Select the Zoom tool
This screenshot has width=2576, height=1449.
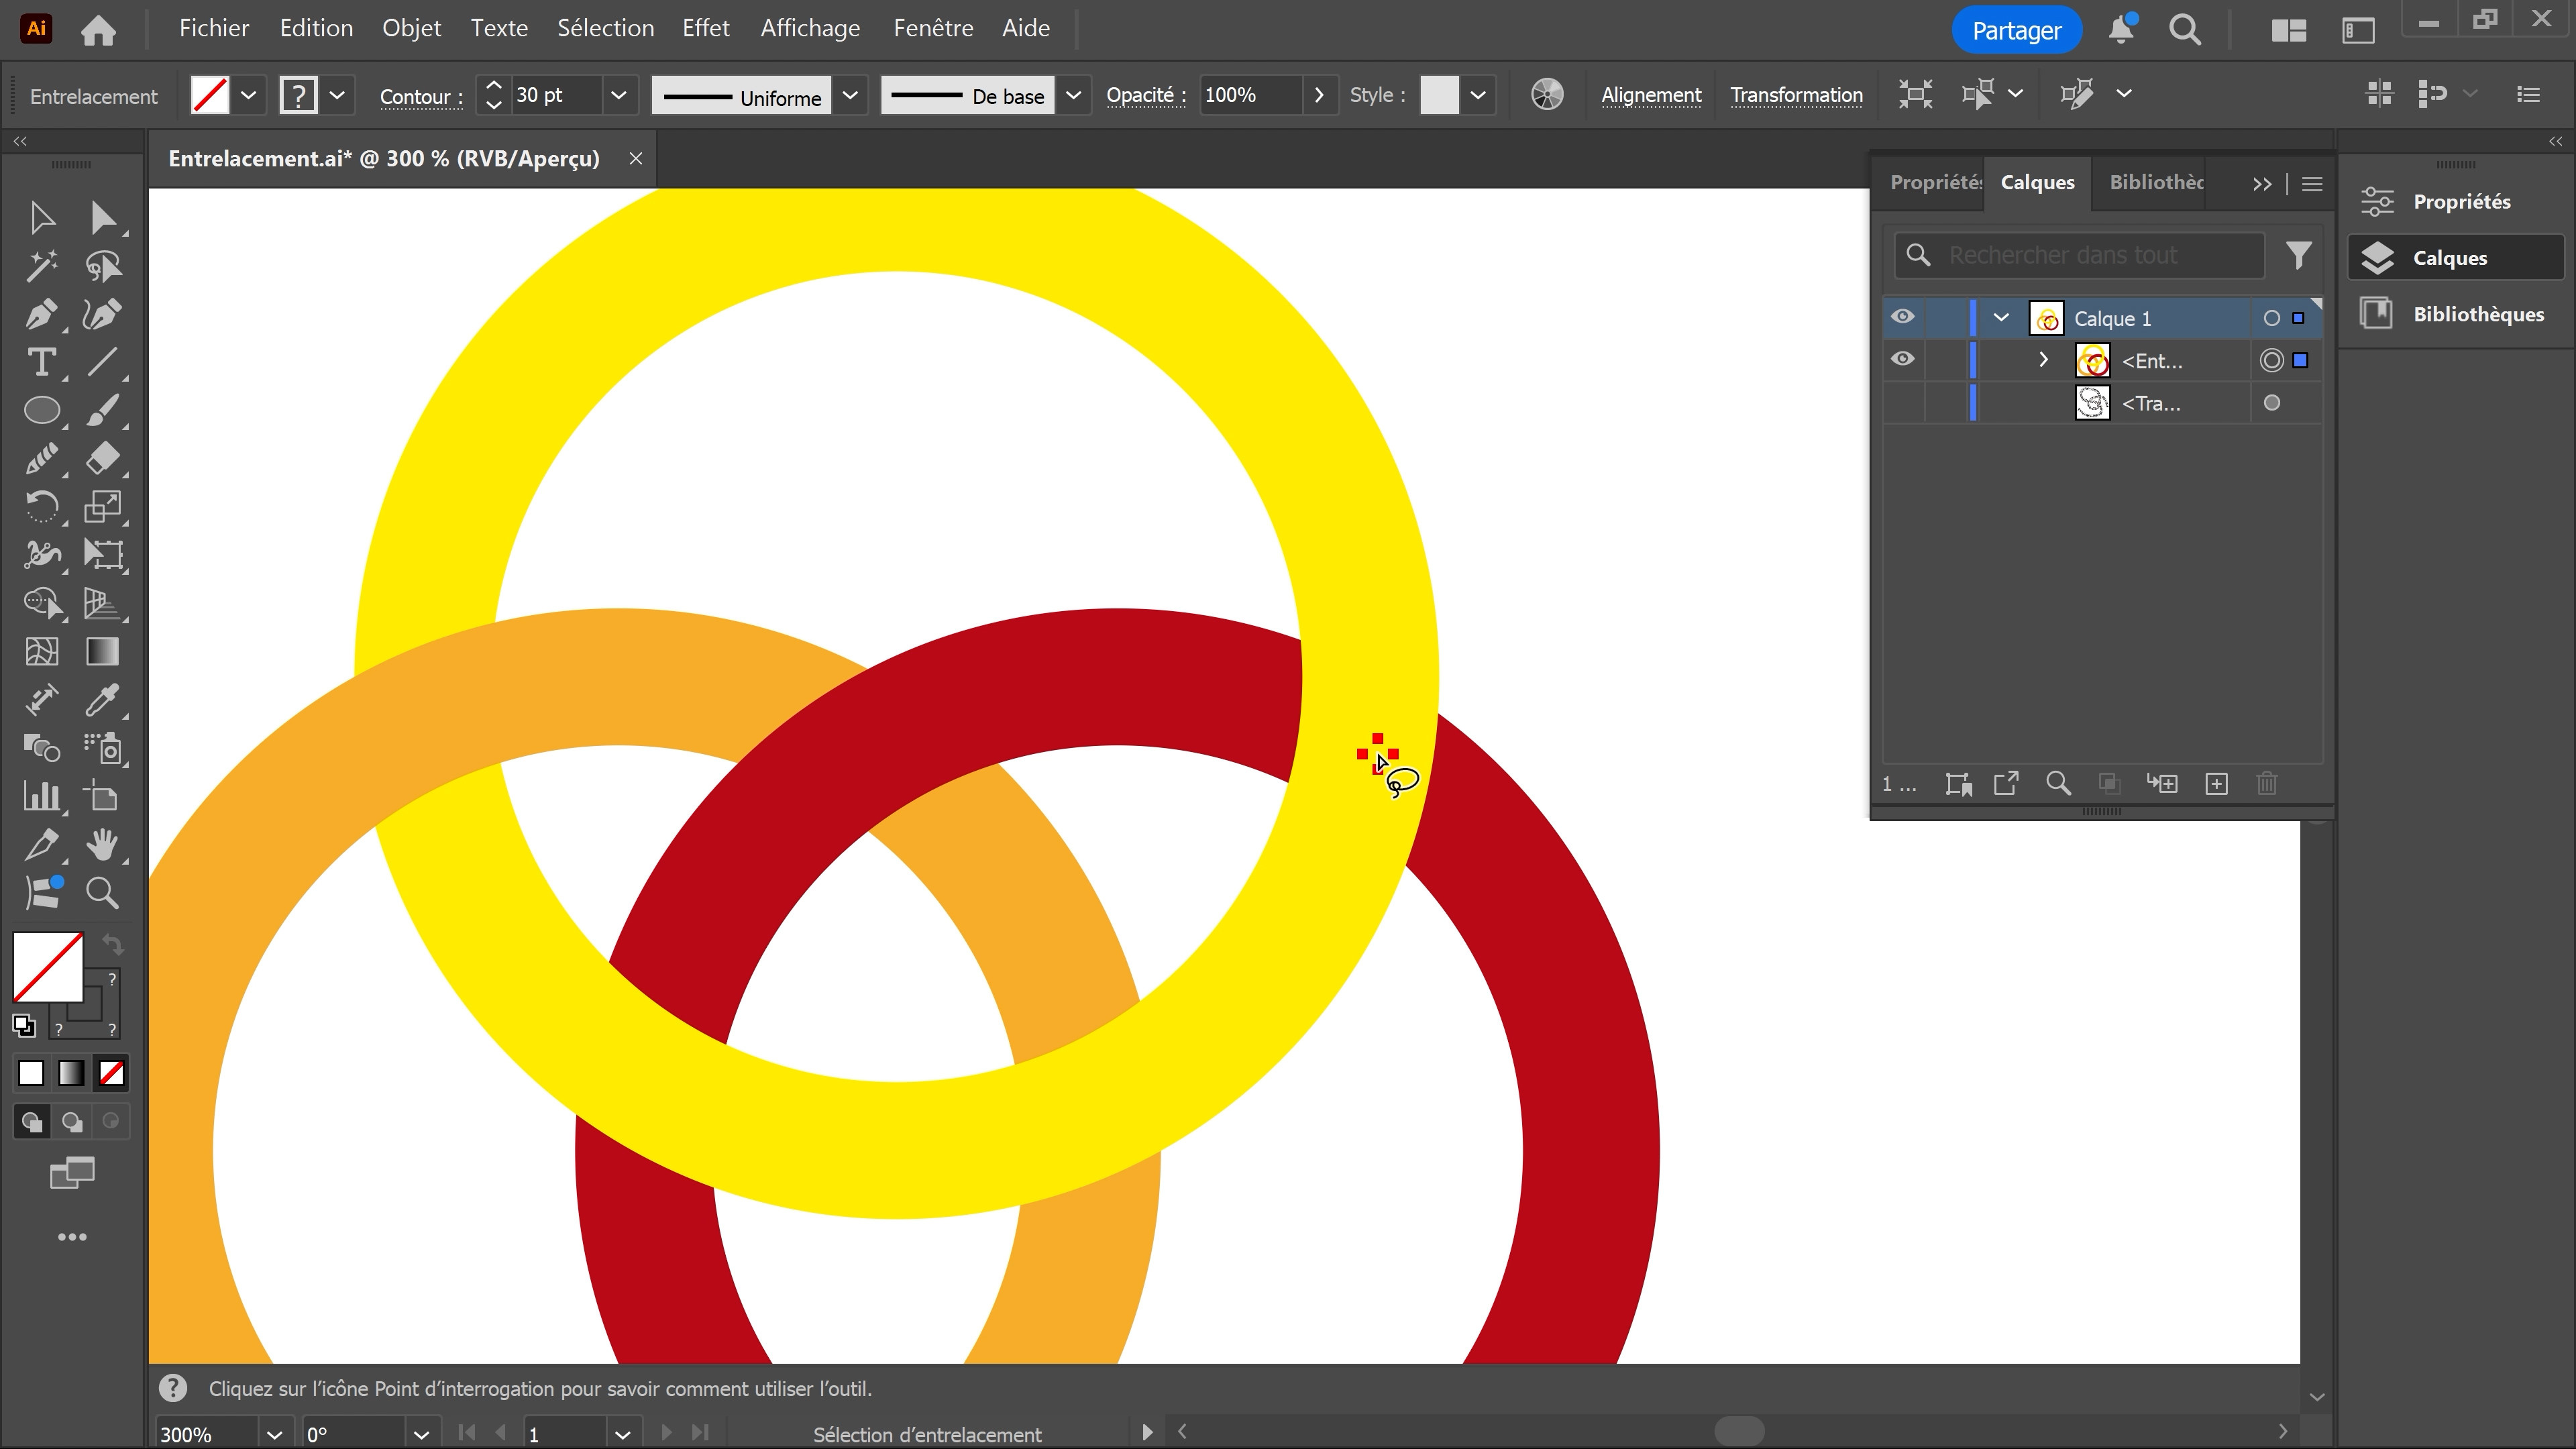(102, 893)
